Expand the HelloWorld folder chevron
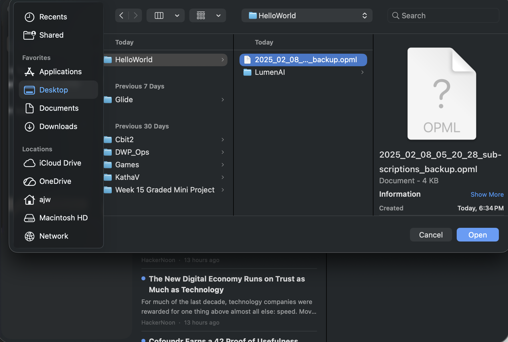This screenshot has height=342, width=508. [223, 60]
